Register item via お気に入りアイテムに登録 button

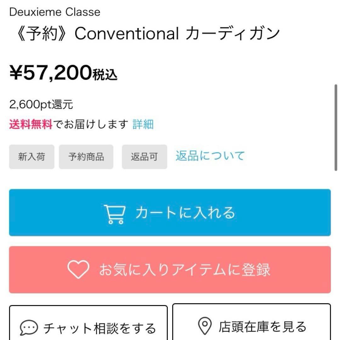pyautogui.click(x=184, y=270)
